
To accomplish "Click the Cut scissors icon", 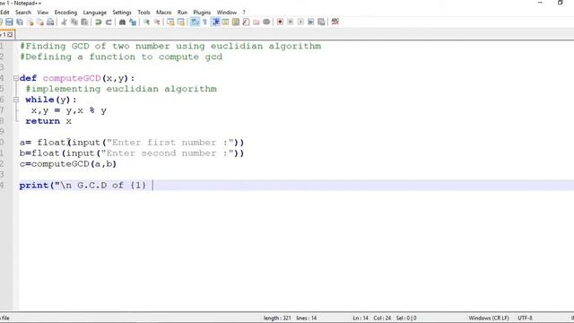I will (64, 22).
